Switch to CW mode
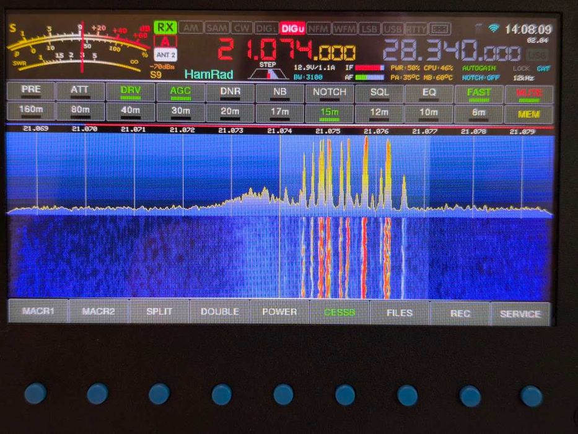578x434 pixels. 242,29
